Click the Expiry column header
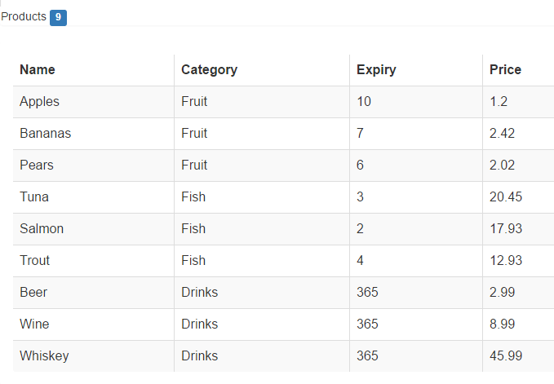Viewport: 554px width, 384px height. (x=376, y=70)
